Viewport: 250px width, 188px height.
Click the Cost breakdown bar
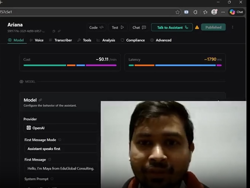(70, 65)
